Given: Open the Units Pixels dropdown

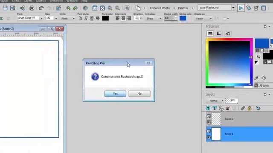Looking at the screenshot, I should [74, 18].
